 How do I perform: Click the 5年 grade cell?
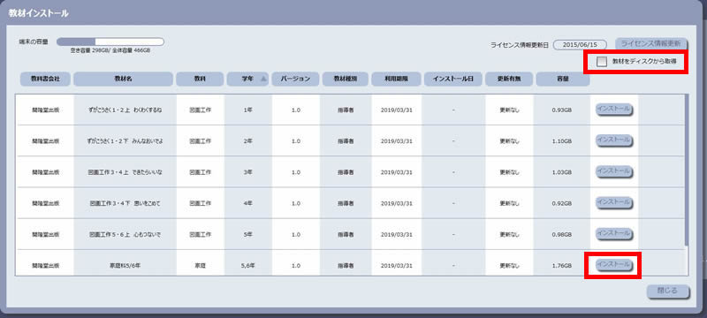pyautogui.click(x=248, y=234)
